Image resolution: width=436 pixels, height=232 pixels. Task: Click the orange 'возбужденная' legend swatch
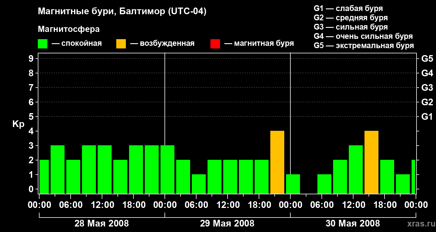pos(121,44)
